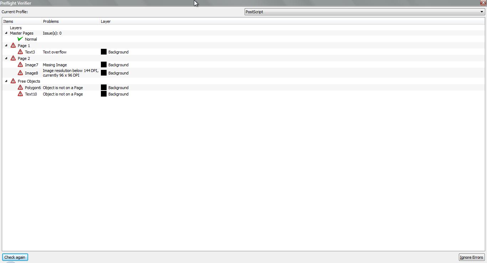The height and width of the screenshot is (263, 487).
Task: Collapse the Free Objects tree node
Action: [x=6, y=81]
